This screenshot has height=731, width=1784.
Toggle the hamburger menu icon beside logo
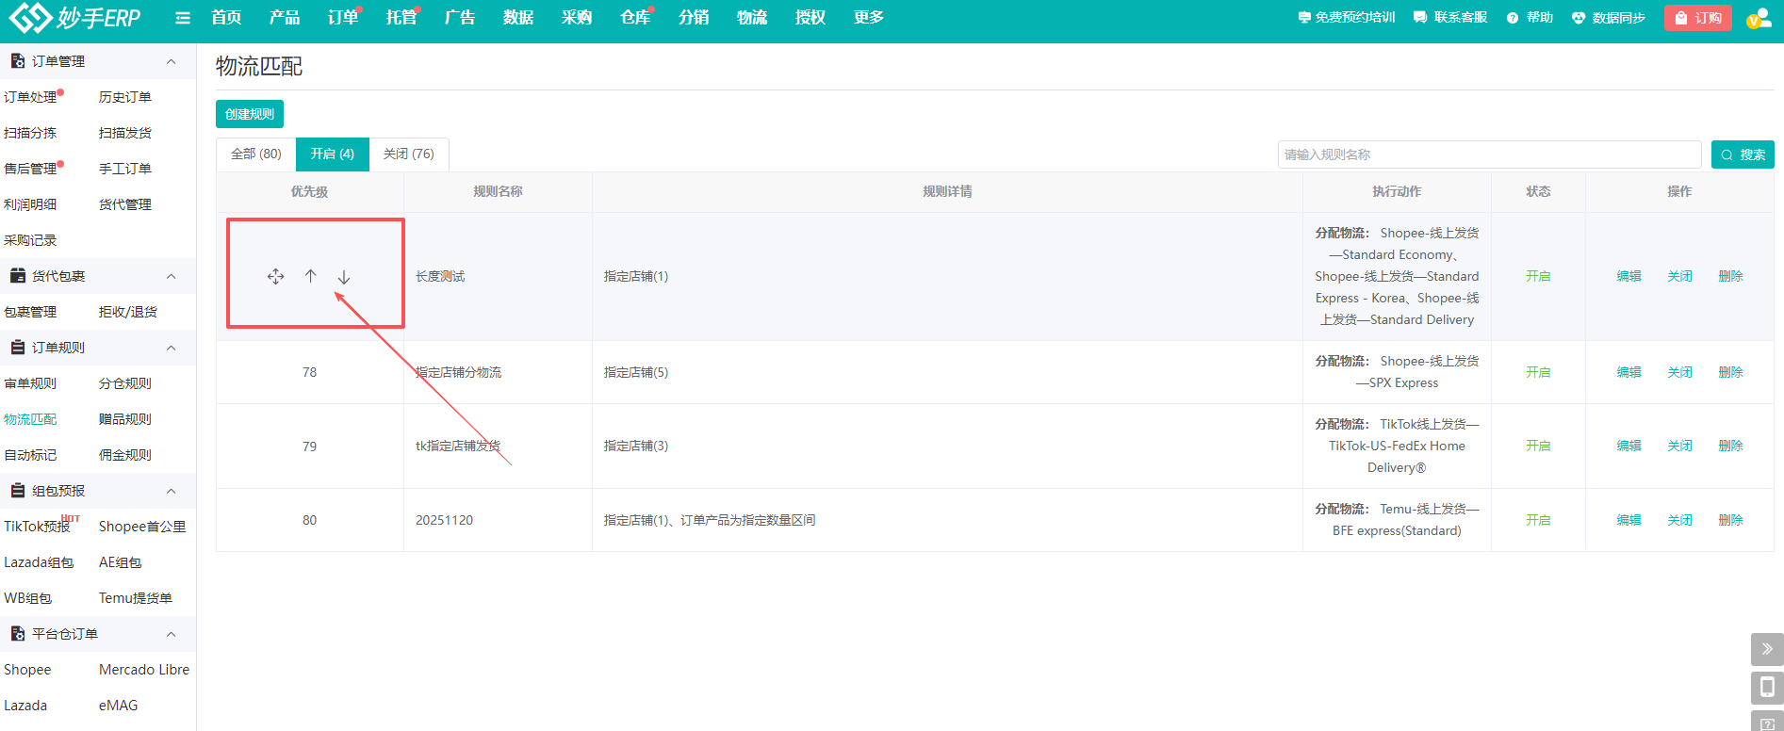(183, 18)
